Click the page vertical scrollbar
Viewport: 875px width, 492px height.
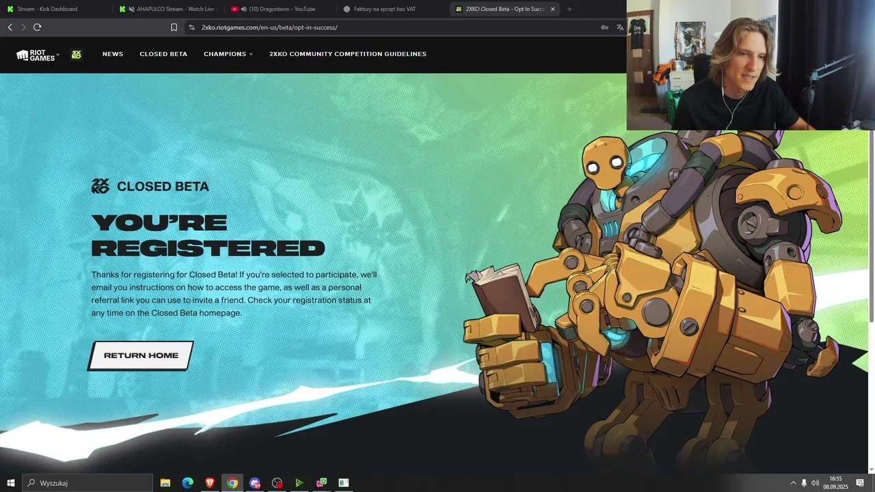872,225
